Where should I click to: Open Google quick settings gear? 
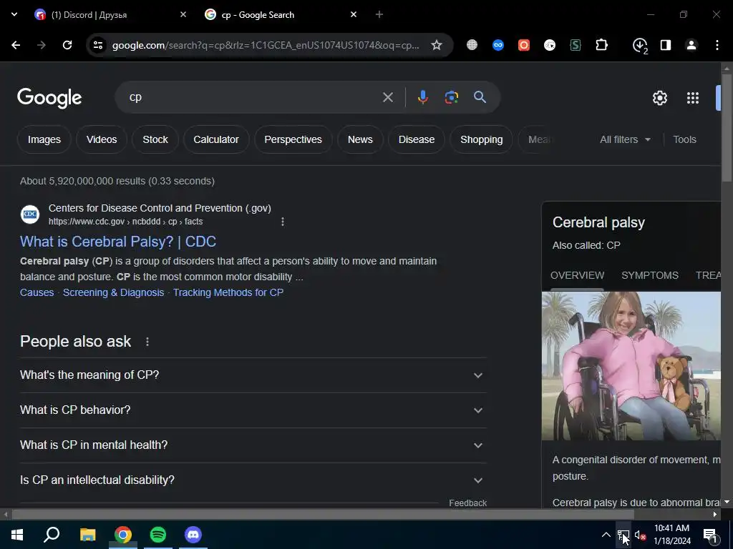(660, 97)
